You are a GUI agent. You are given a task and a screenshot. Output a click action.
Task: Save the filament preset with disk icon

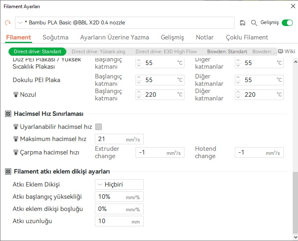[242, 23]
